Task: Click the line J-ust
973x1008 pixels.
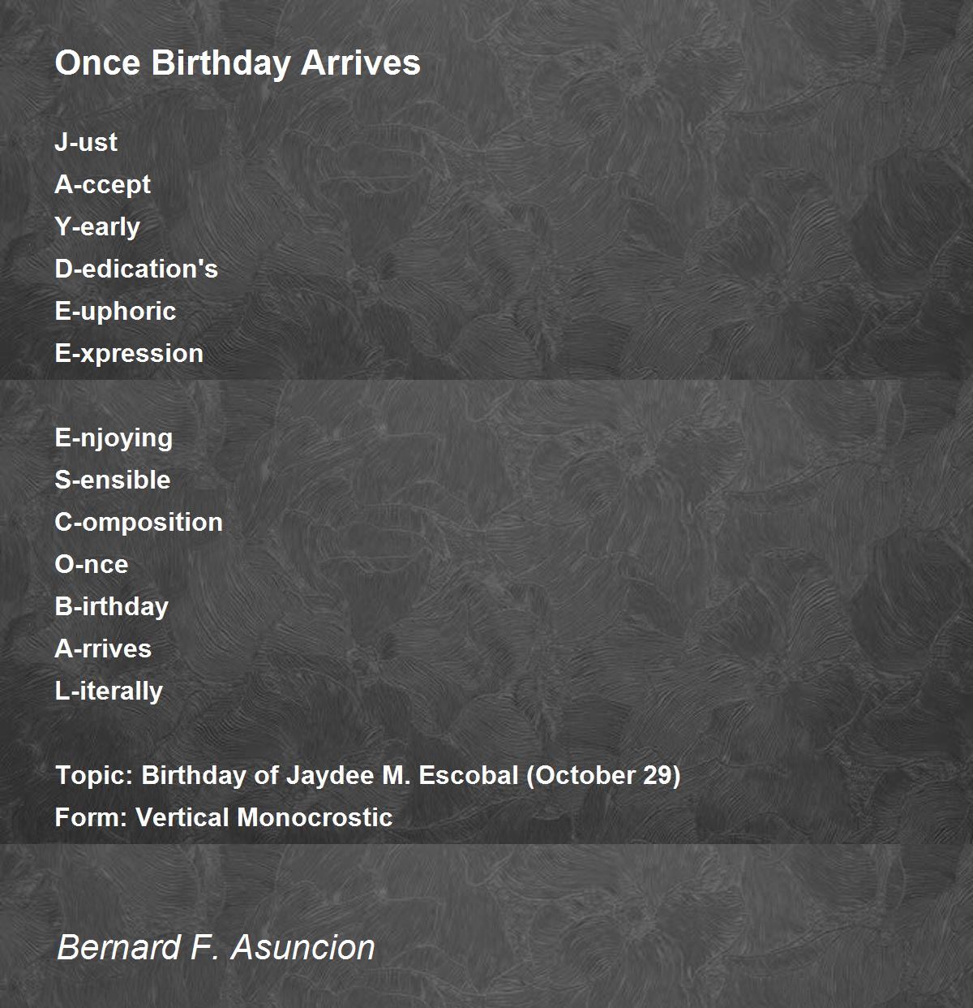Action: [x=86, y=142]
